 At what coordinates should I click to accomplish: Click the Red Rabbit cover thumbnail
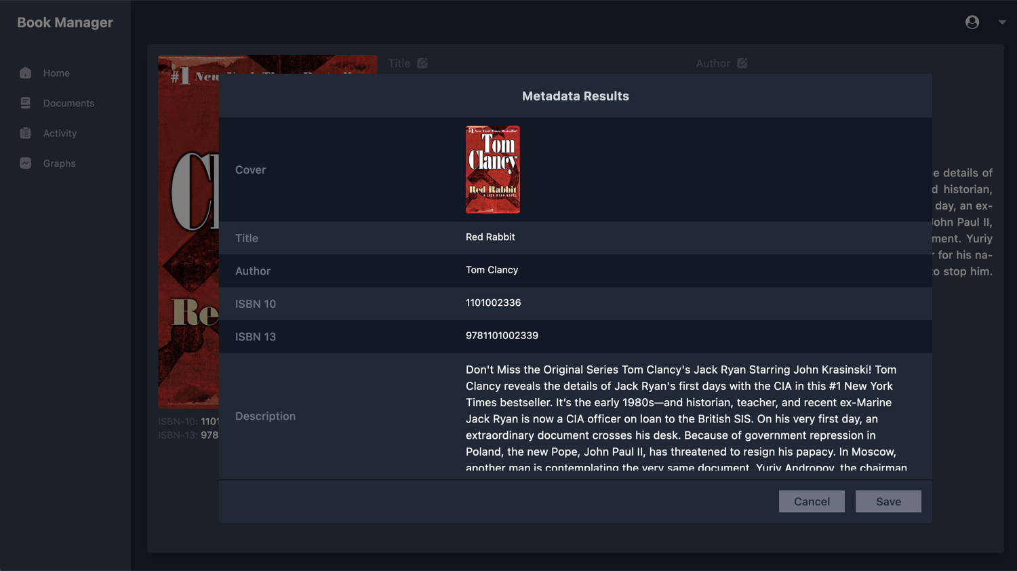pos(493,170)
